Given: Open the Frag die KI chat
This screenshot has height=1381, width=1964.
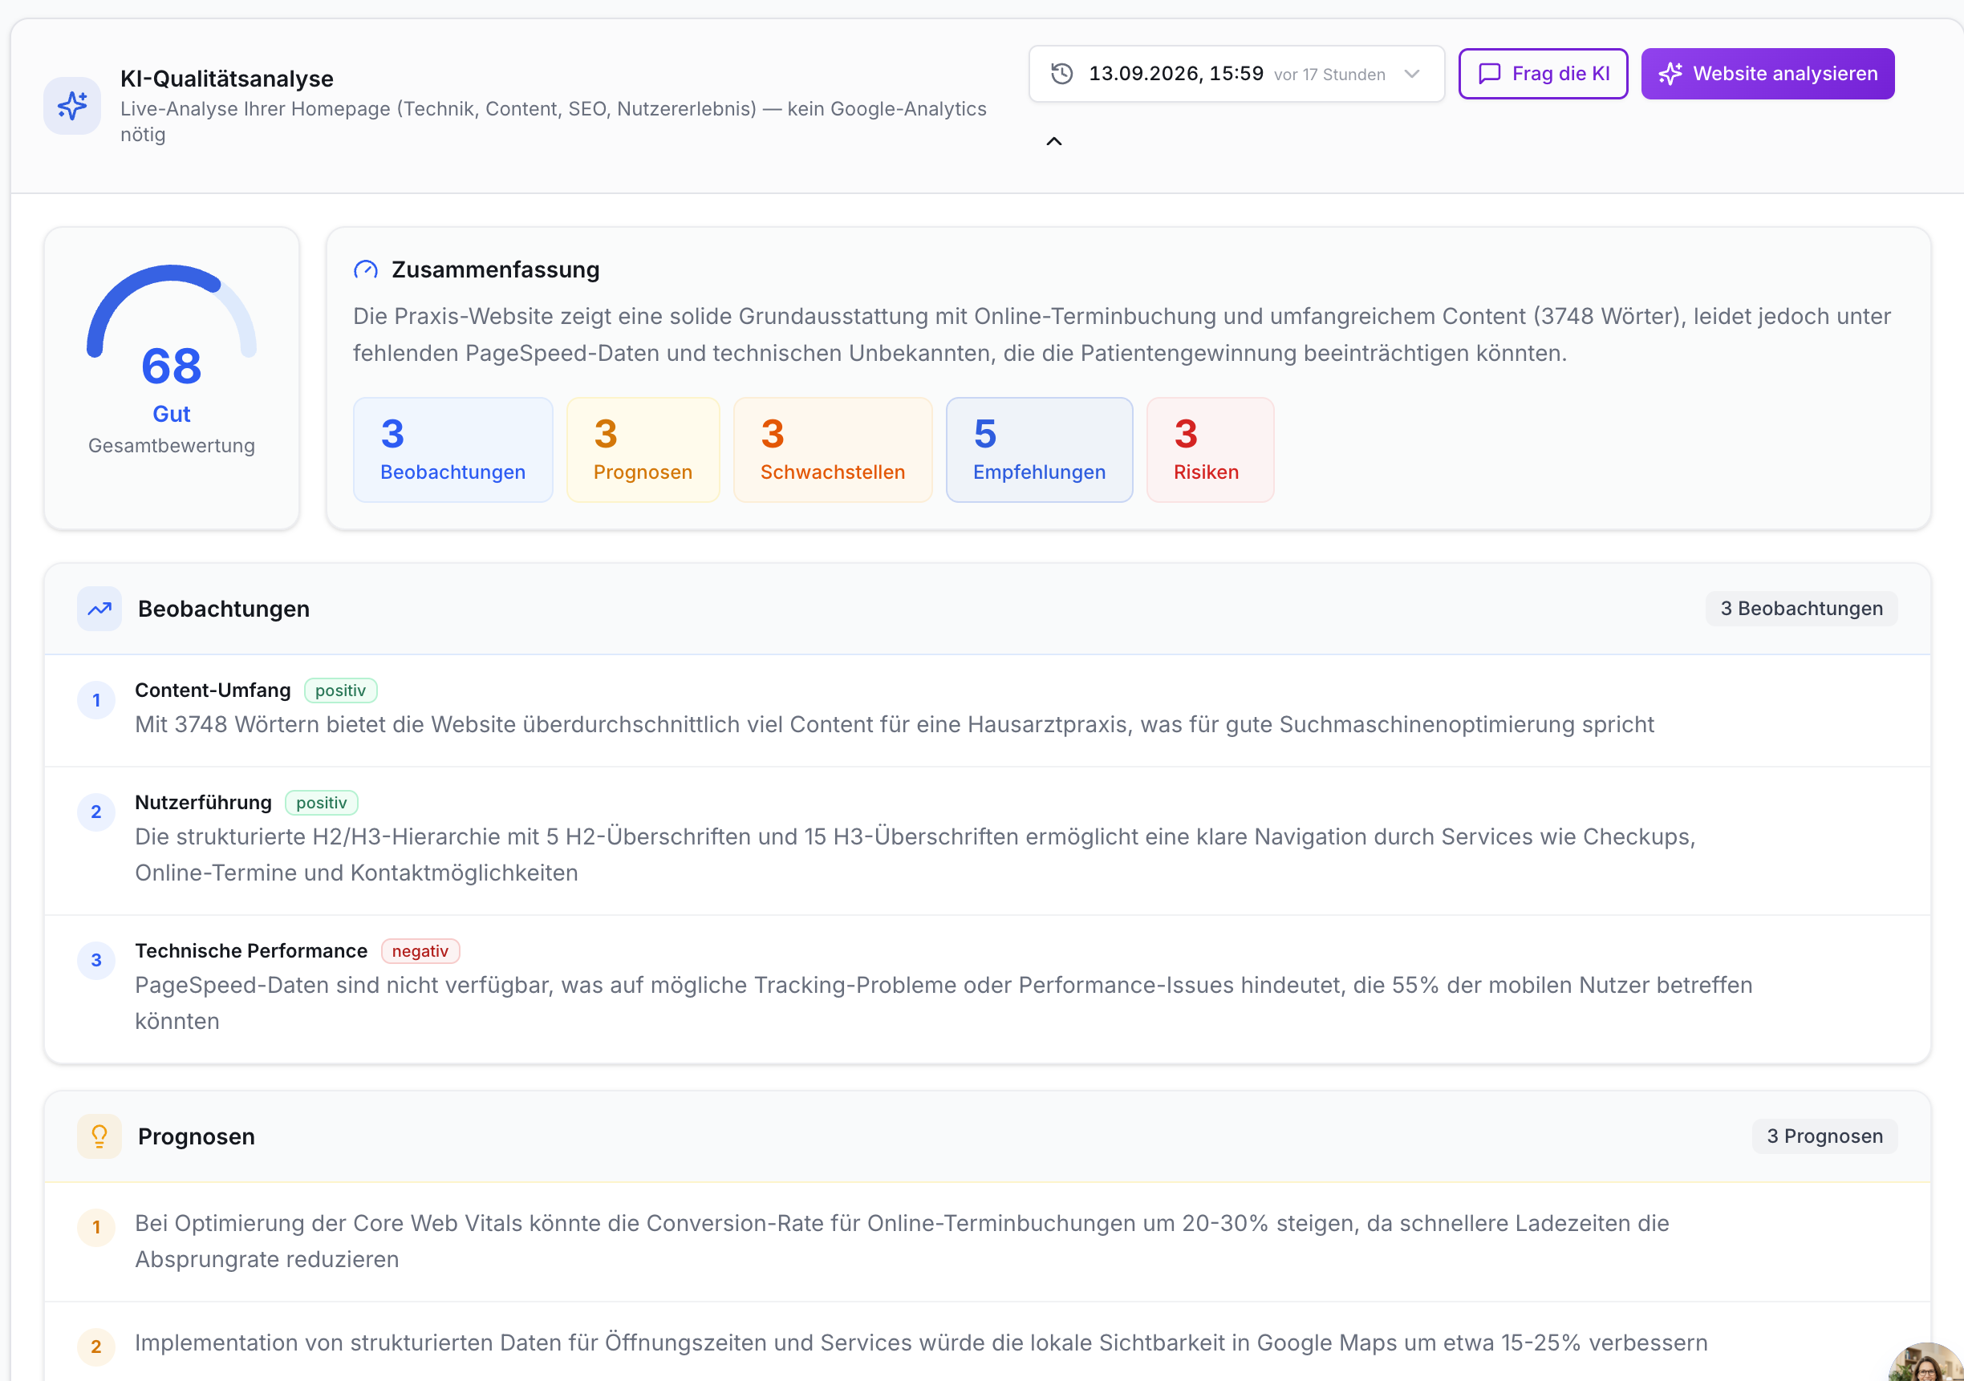Looking at the screenshot, I should click(1542, 74).
